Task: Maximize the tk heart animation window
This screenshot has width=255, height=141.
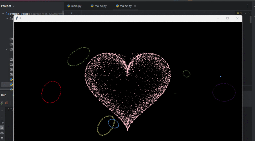Action: [x=227, y=18]
